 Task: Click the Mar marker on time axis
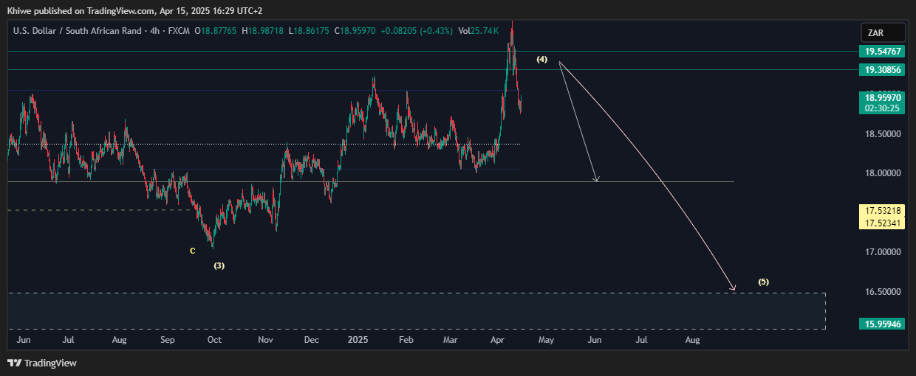[451, 340]
